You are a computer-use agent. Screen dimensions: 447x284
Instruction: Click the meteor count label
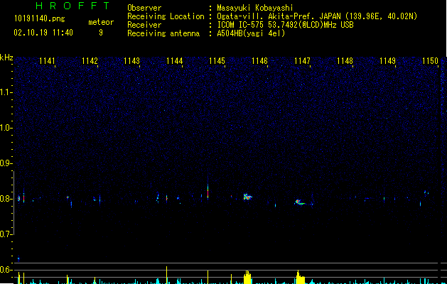click(x=101, y=22)
